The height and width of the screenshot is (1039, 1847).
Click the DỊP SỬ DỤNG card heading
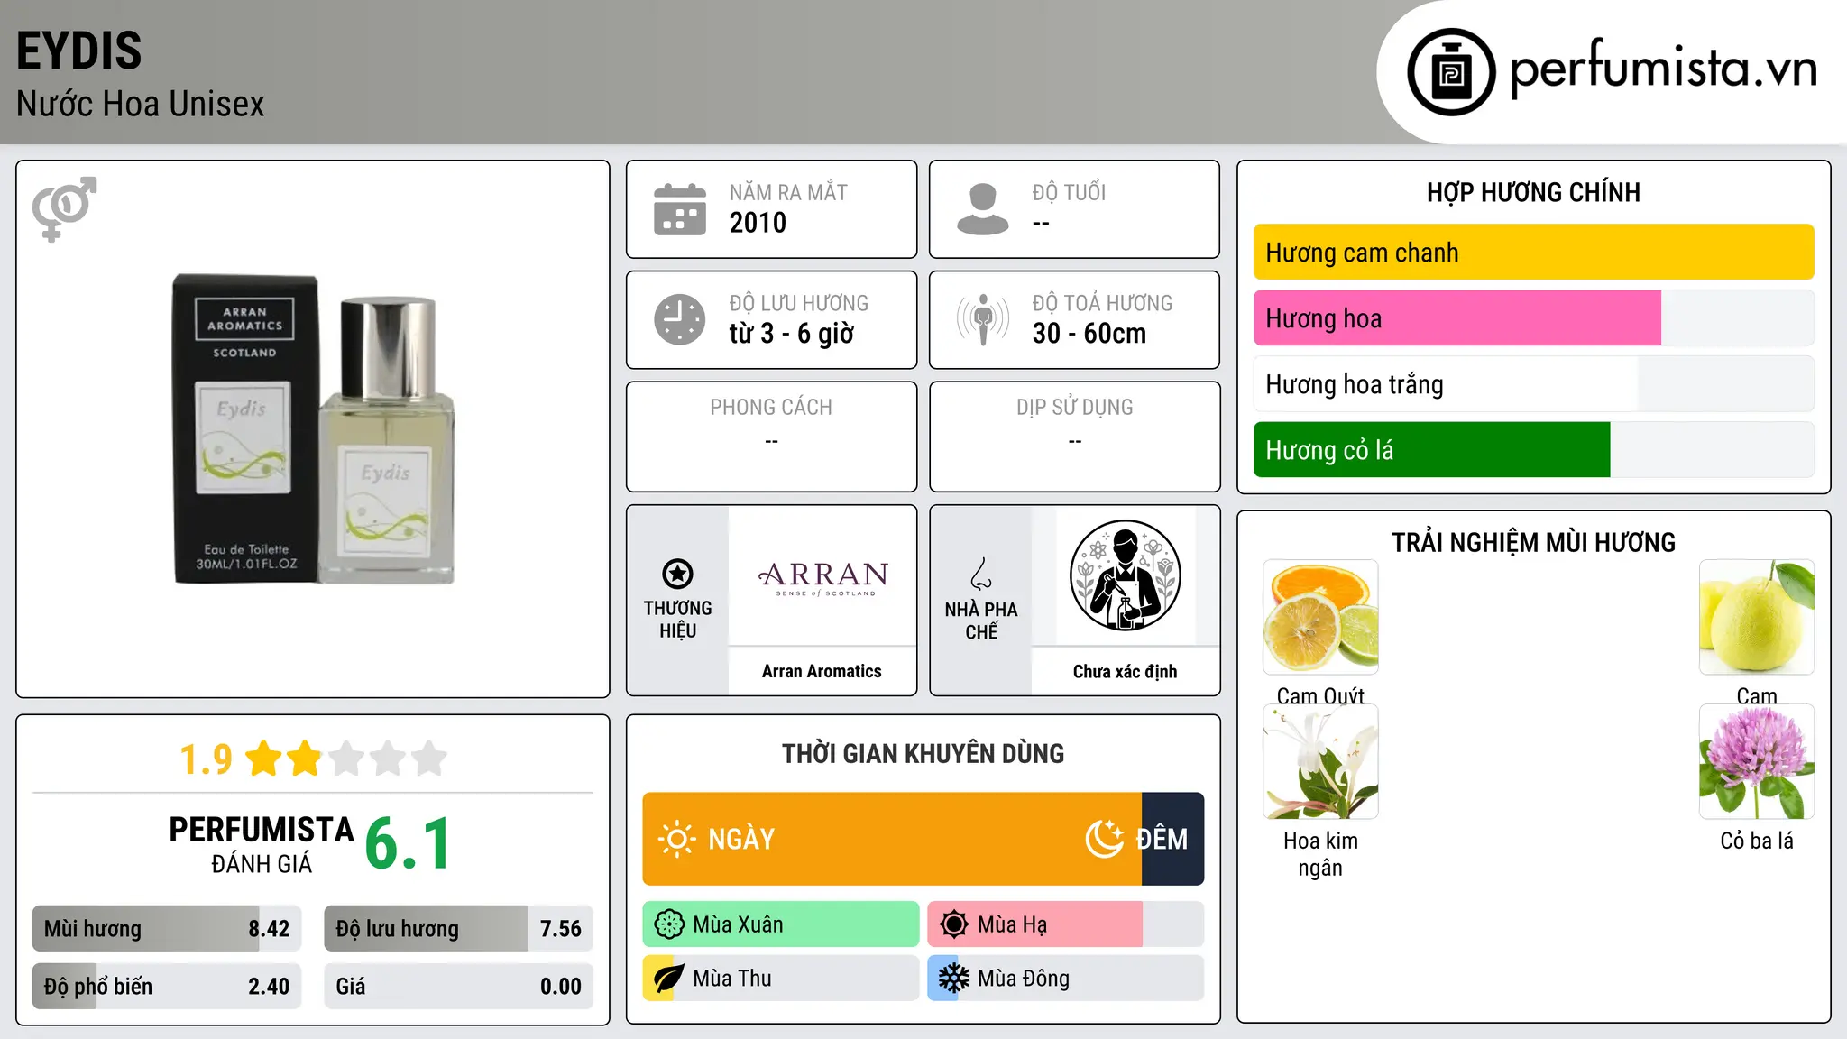click(x=1075, y=408)
